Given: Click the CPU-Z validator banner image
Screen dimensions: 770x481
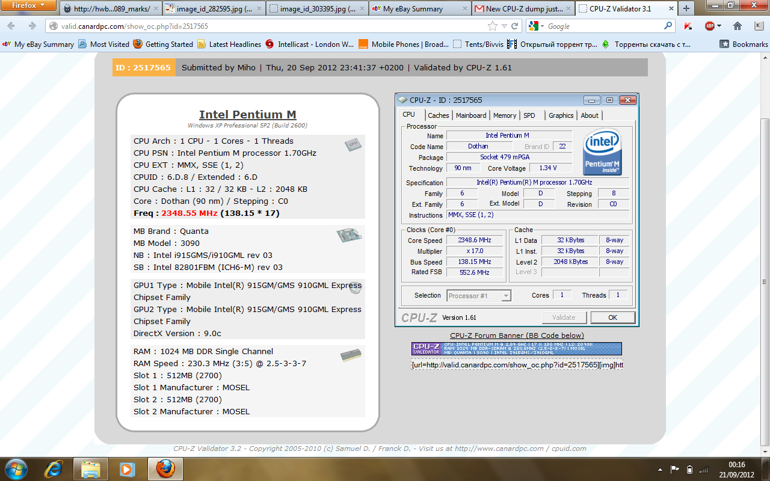Looking at the screenshot, I should (x=517, y=349).
